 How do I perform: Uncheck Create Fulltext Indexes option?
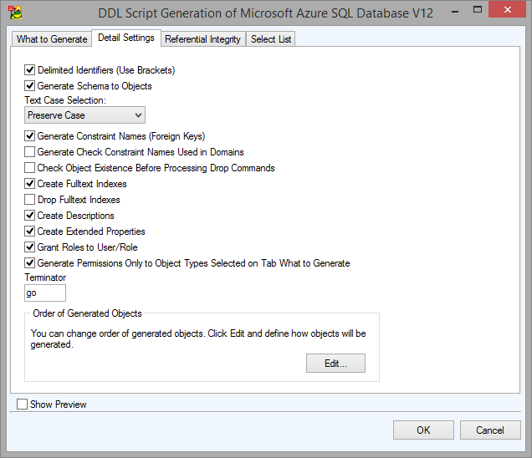coord(30,184)
